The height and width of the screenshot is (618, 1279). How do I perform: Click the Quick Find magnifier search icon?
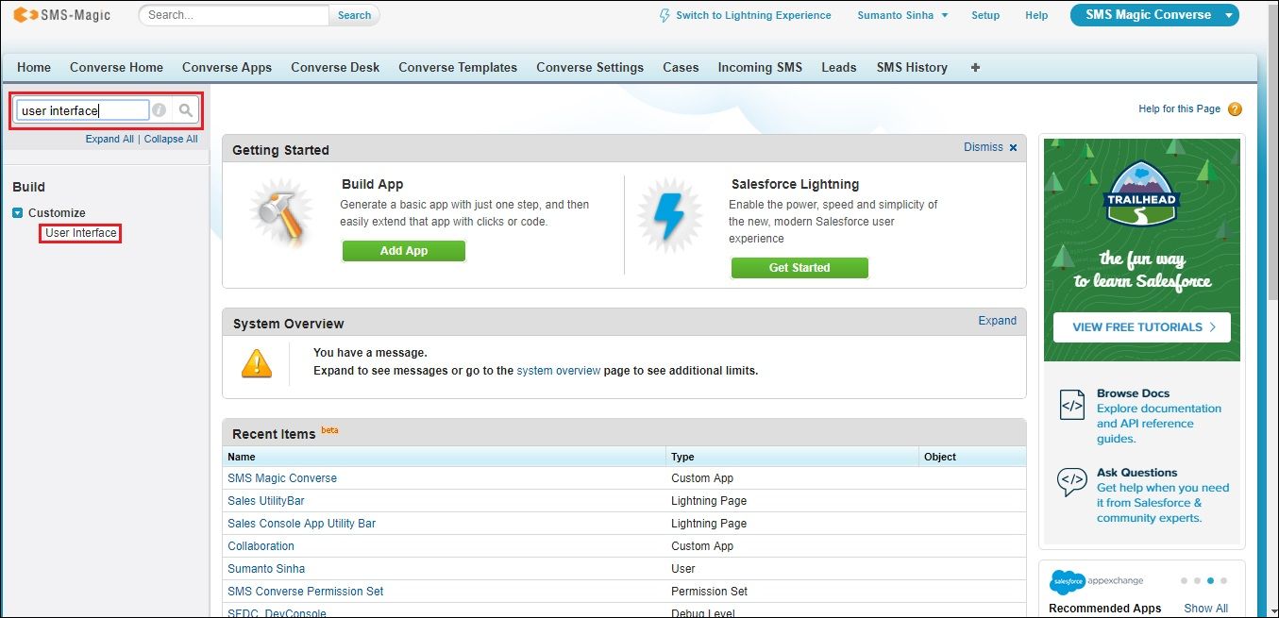click(186, 110)
